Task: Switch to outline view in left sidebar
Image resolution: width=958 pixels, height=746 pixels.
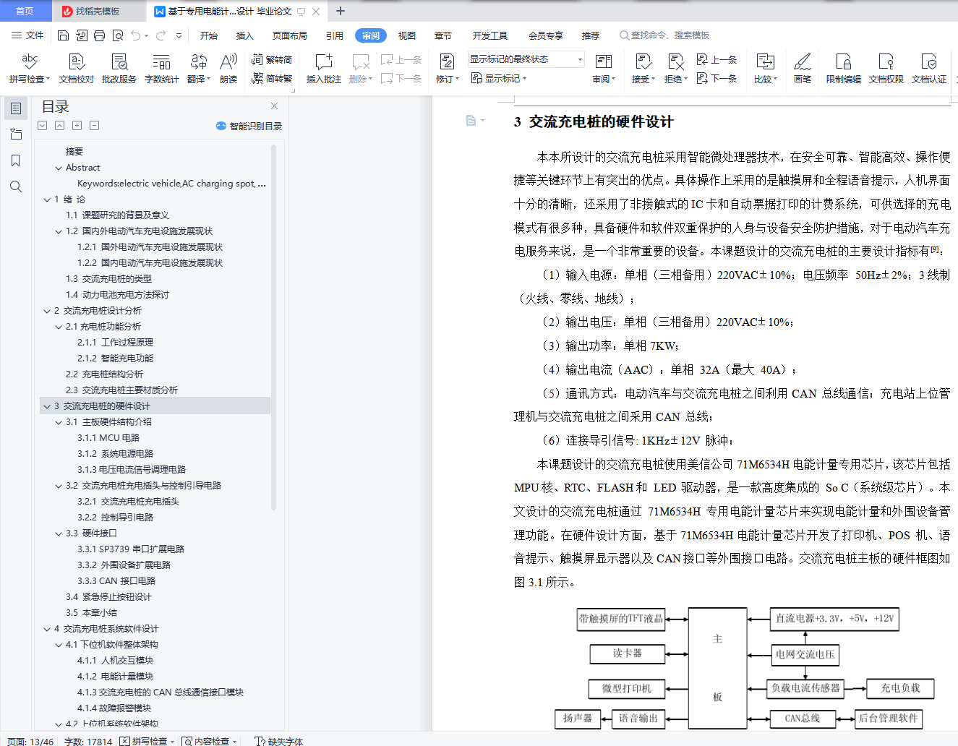Action: (x=16, y=108)
